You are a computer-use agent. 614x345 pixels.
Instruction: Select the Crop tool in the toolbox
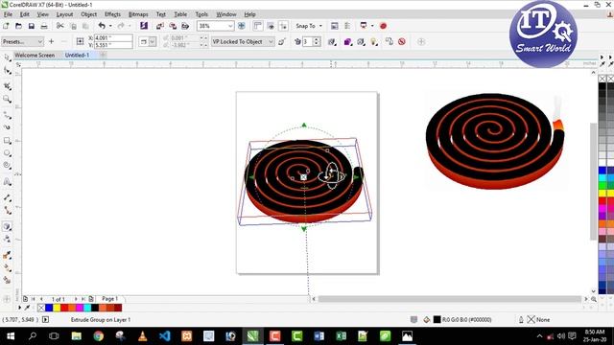tap(7, 86)
